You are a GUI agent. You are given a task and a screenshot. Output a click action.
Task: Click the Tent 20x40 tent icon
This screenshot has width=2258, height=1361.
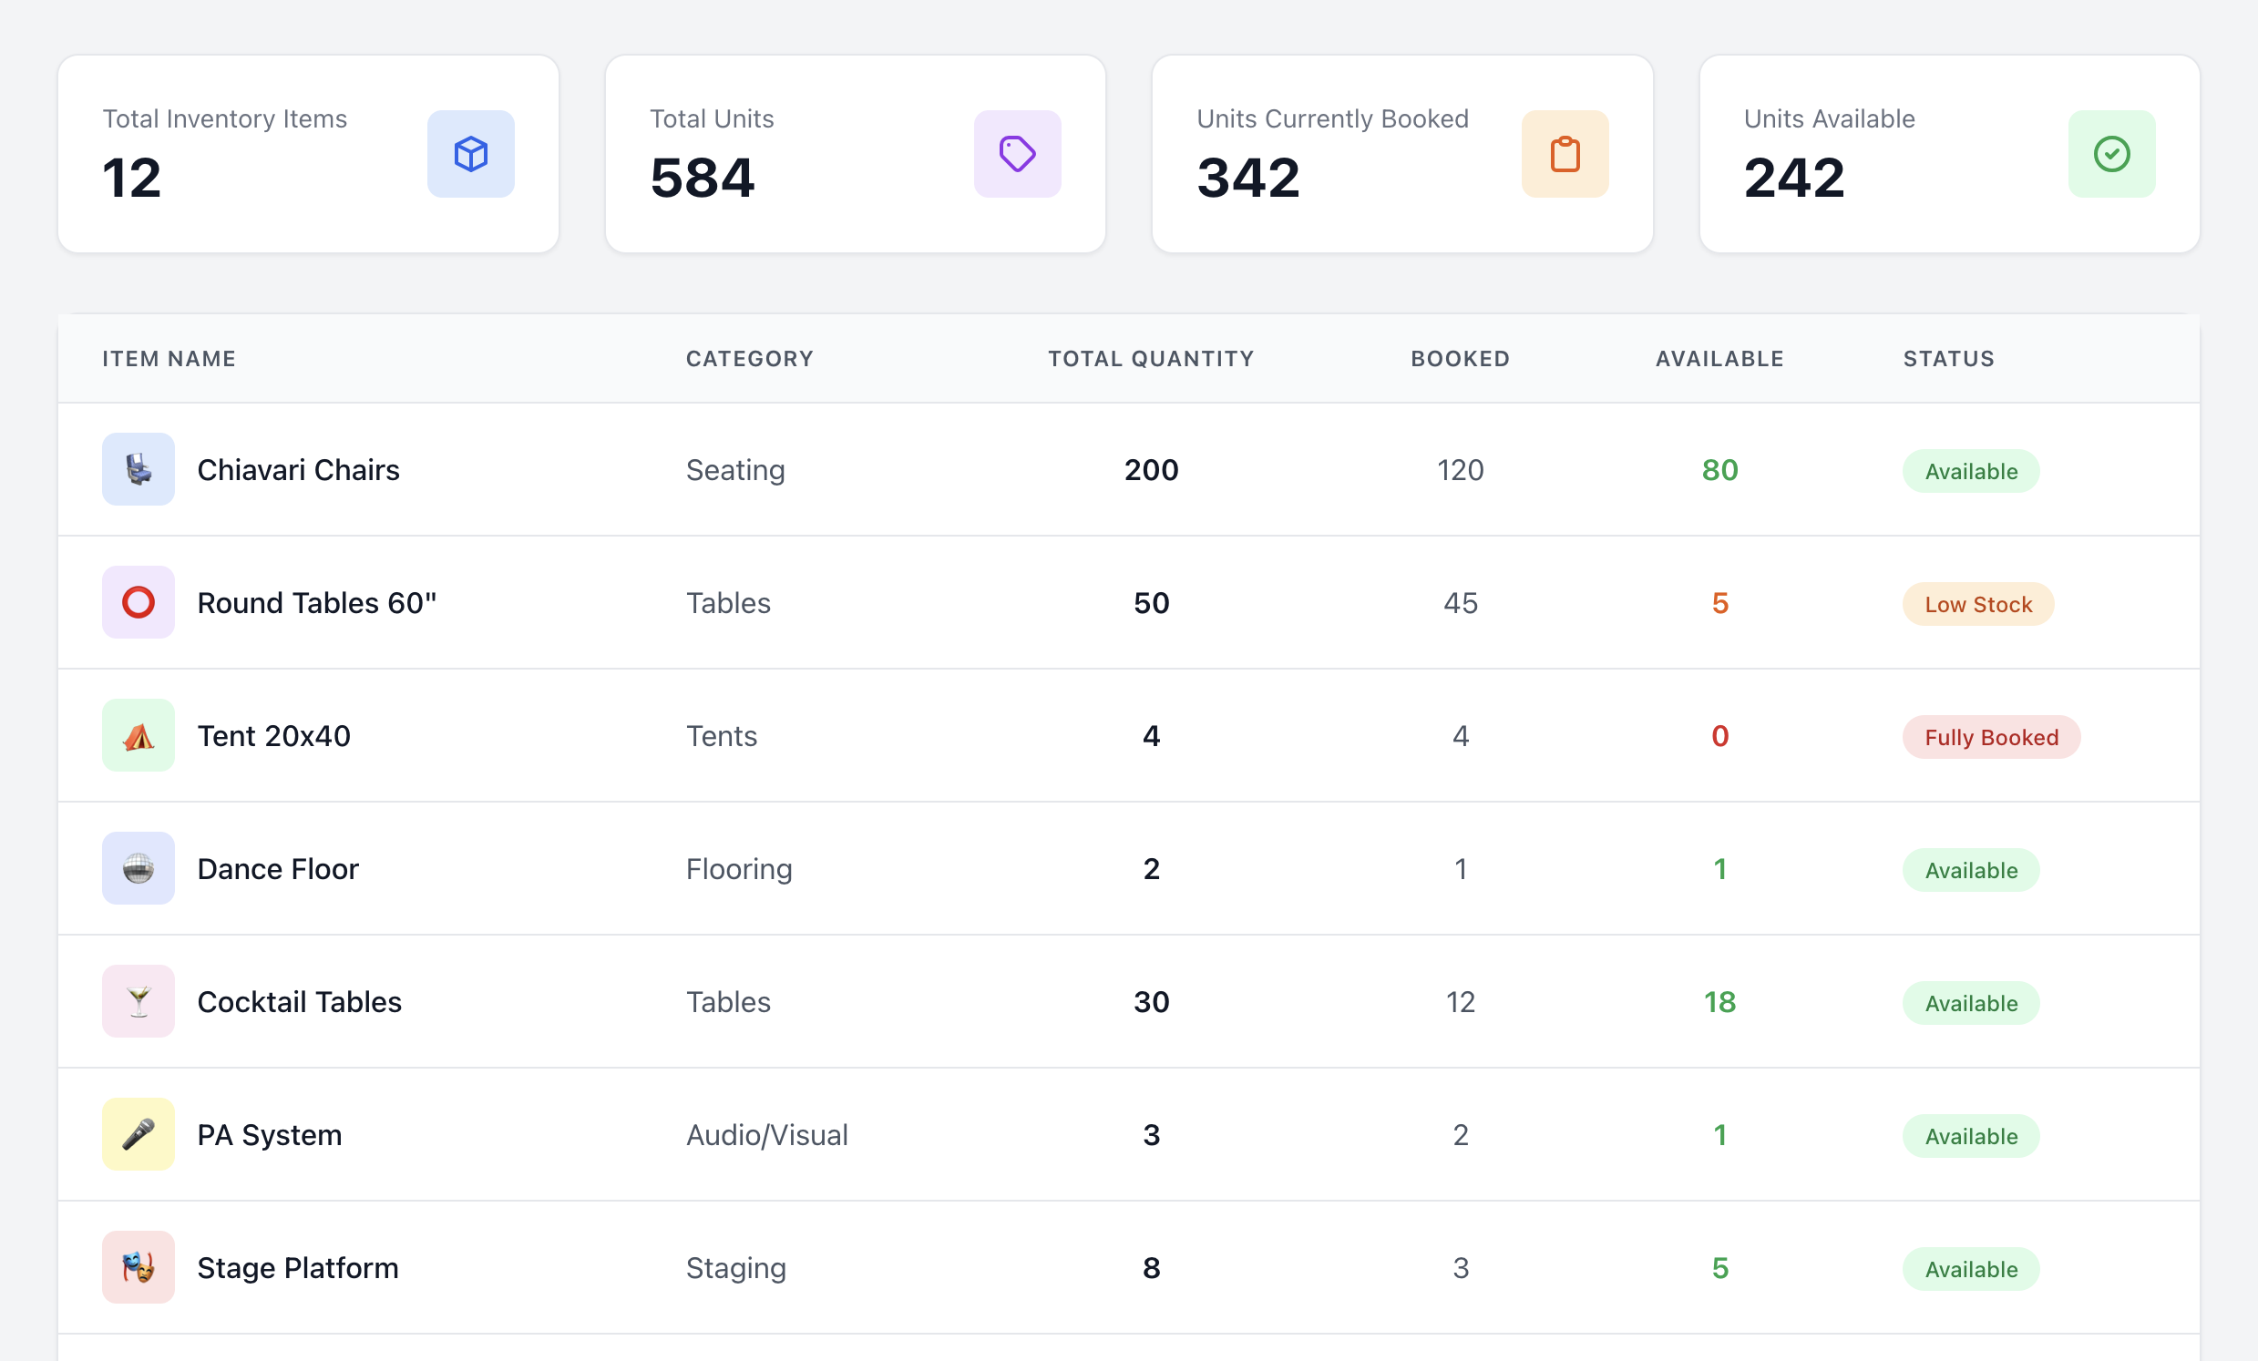(139, 735)
